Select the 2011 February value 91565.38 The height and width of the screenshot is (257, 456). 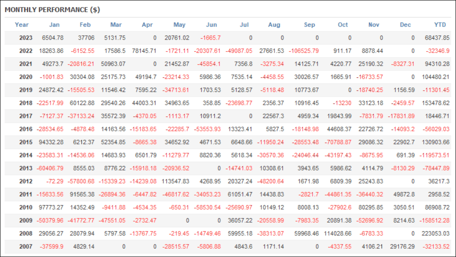82,194
